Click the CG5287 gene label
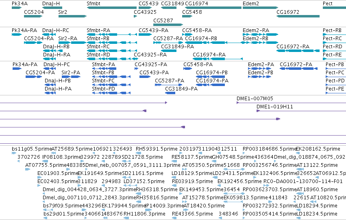This screenshot has width=346, height=220. (163, 20)
